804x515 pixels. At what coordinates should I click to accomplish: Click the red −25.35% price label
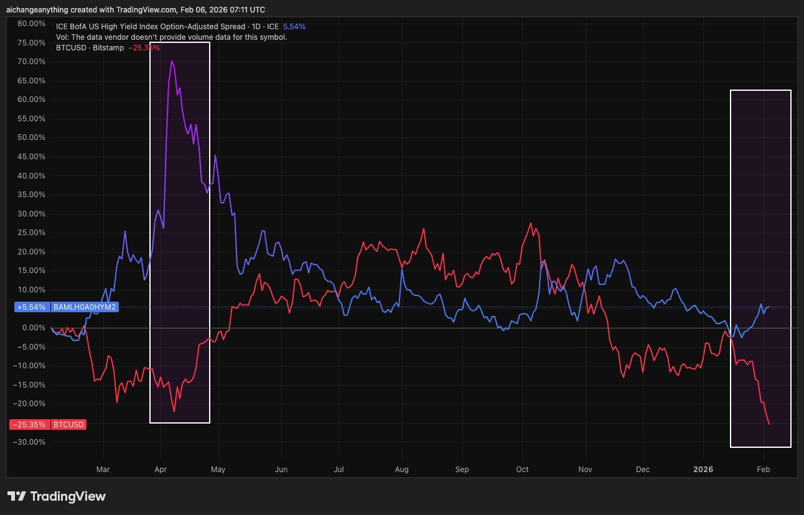click(x=27, y=425)
